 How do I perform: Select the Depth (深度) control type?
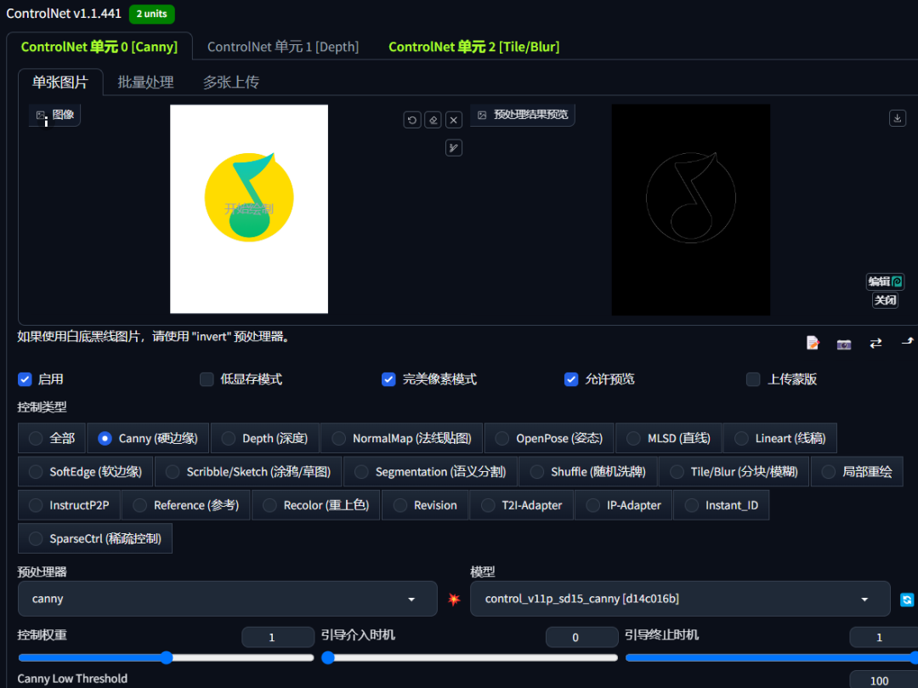[x=264, y=438]
